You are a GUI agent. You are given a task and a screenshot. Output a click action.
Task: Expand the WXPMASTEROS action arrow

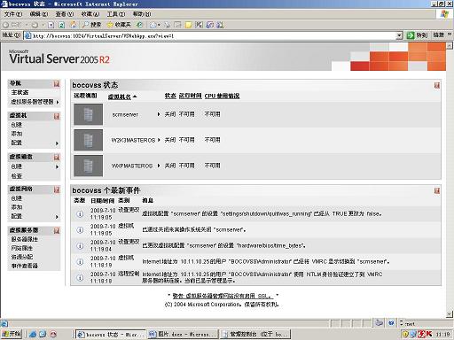(x=159, y=166)
